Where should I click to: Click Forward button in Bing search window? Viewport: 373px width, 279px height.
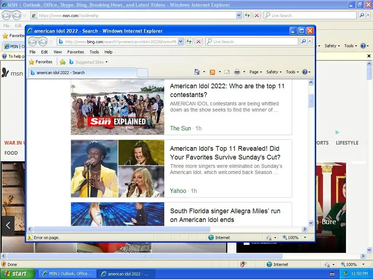tap(43, 41)
